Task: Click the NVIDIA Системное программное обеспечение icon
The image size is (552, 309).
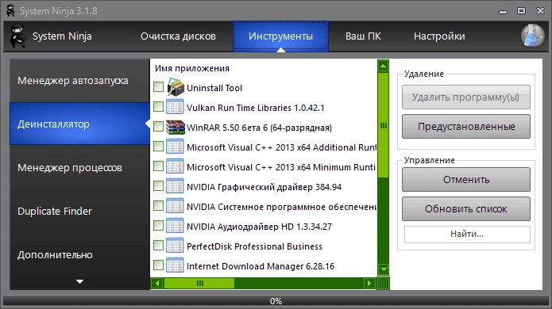Action: point(175,207)
